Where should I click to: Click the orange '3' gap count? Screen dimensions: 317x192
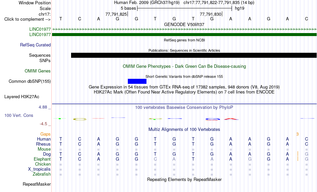click(297, 134)
